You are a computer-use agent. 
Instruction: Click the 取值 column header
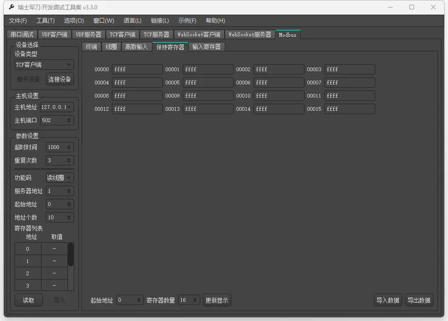57,237
